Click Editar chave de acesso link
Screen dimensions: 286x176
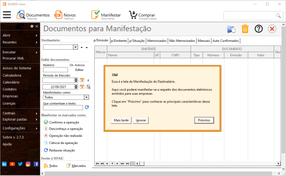(79, 70)
